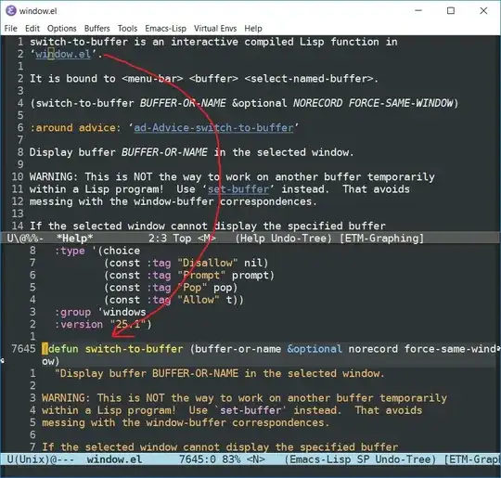
Task: Click the *Help* buffer name in mode line
Action: pos(74,239)
